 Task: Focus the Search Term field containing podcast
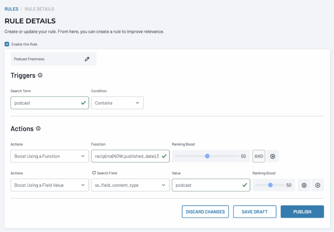[50, 103]
